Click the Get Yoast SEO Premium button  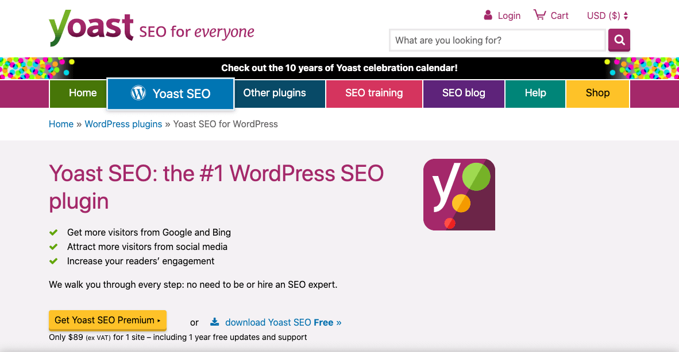107,320
